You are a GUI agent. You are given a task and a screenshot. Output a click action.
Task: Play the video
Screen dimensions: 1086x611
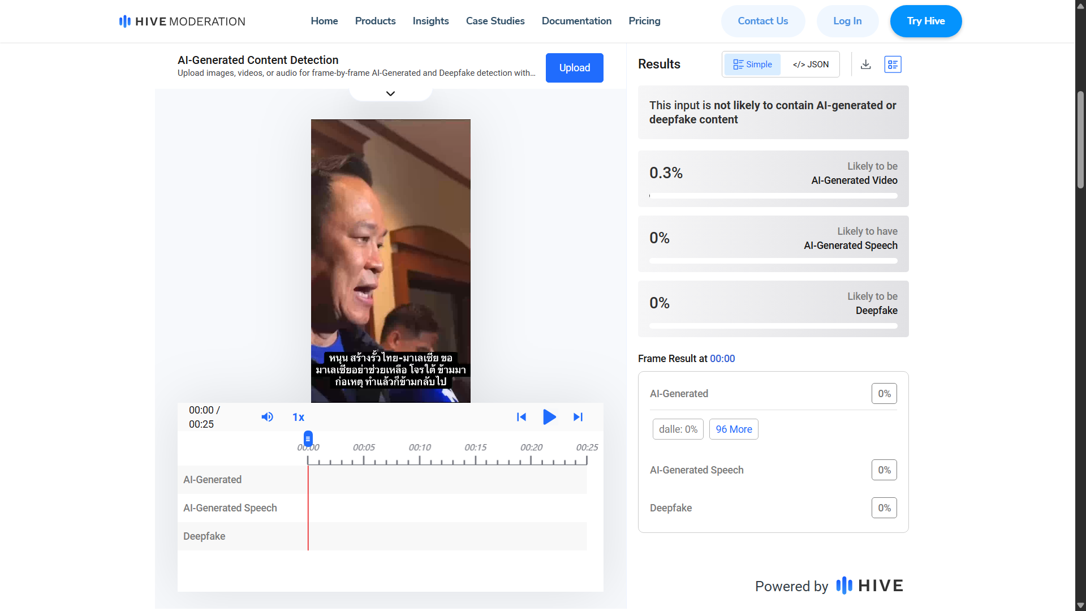click(x=549, y=417)
